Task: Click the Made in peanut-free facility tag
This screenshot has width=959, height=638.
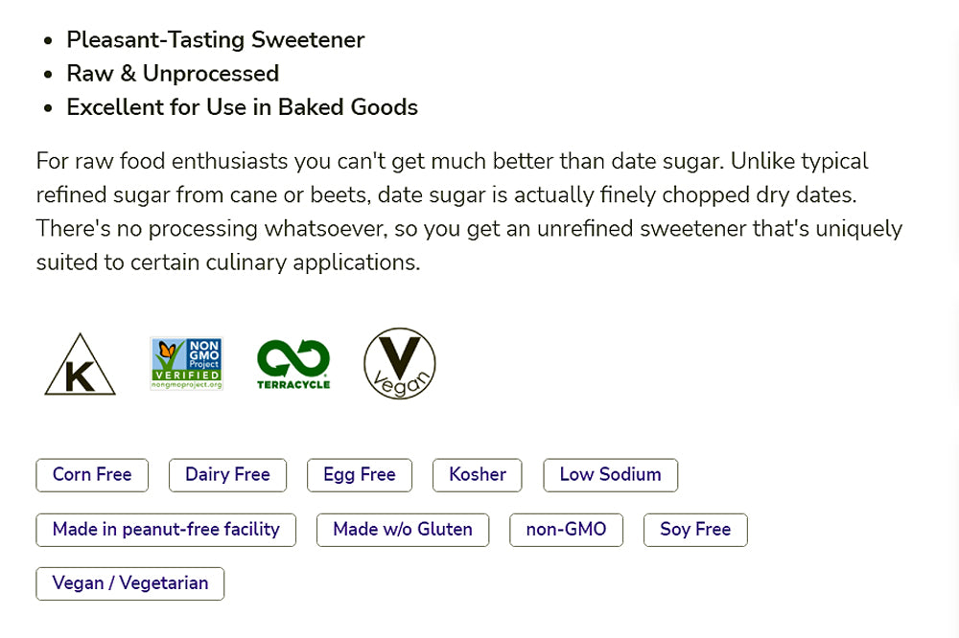Action: [x=166, y=530]
